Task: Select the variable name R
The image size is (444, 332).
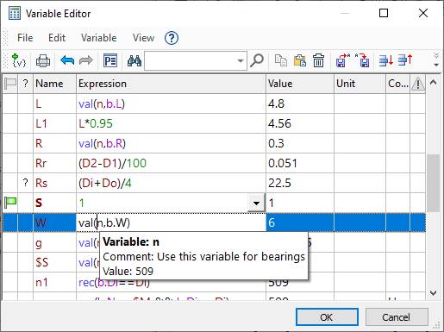Action: pyautogui.click(x=39, y=143)
